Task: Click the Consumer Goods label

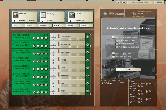Action: (138, 16)
